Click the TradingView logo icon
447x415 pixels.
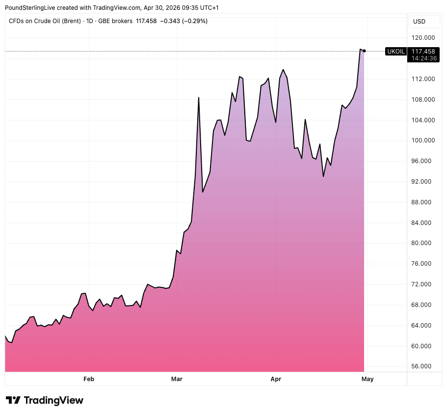[x=13, y=400]
